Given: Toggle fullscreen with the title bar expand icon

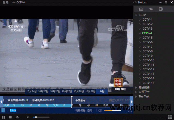Looking at the screenshot, I should pos(166,2).
